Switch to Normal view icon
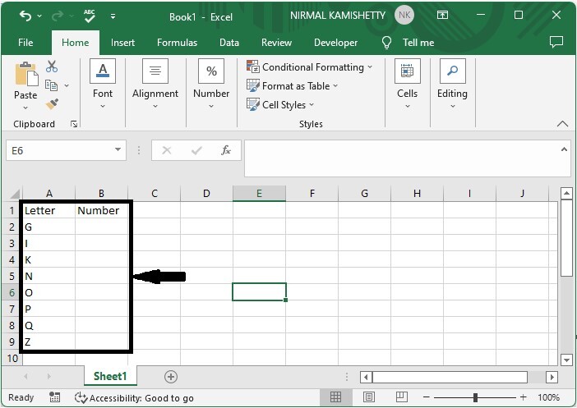 335,397
